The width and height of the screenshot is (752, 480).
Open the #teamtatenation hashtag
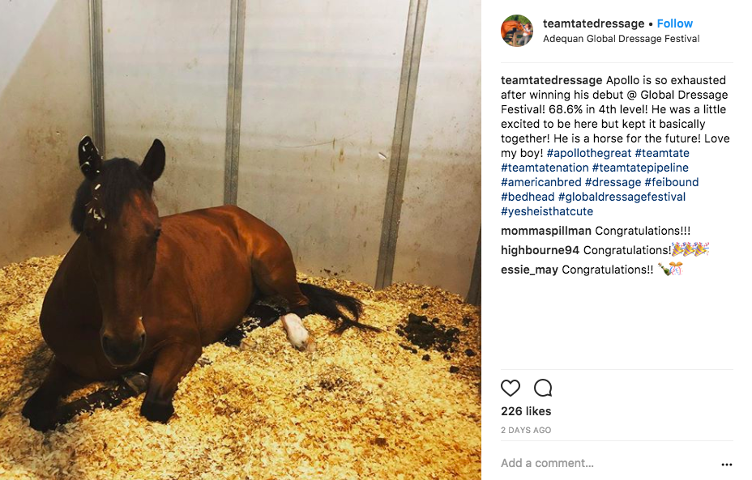coord(545,168)
